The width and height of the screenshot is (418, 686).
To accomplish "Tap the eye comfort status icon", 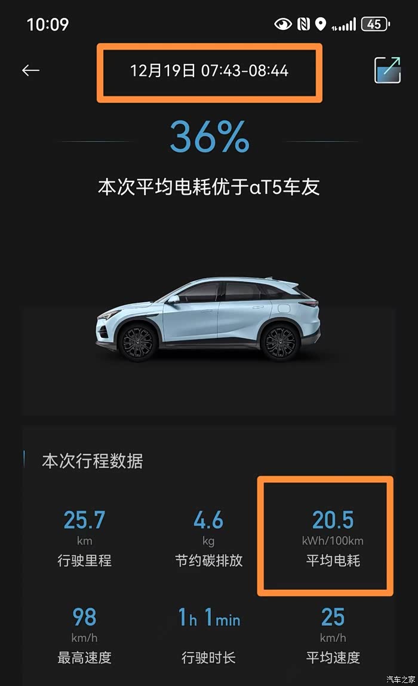I will coord(283,24).
